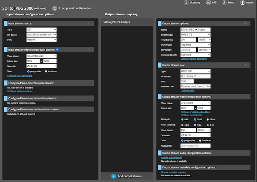This screenshot has width=257, height=182.
Task: Open the Admin user icon
Action: pos(242,2)
